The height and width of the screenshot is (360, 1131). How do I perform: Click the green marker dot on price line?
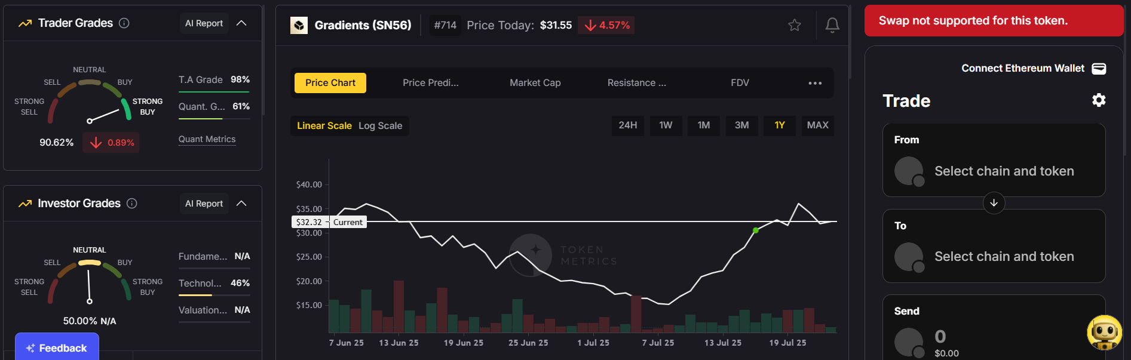[756, 230]
